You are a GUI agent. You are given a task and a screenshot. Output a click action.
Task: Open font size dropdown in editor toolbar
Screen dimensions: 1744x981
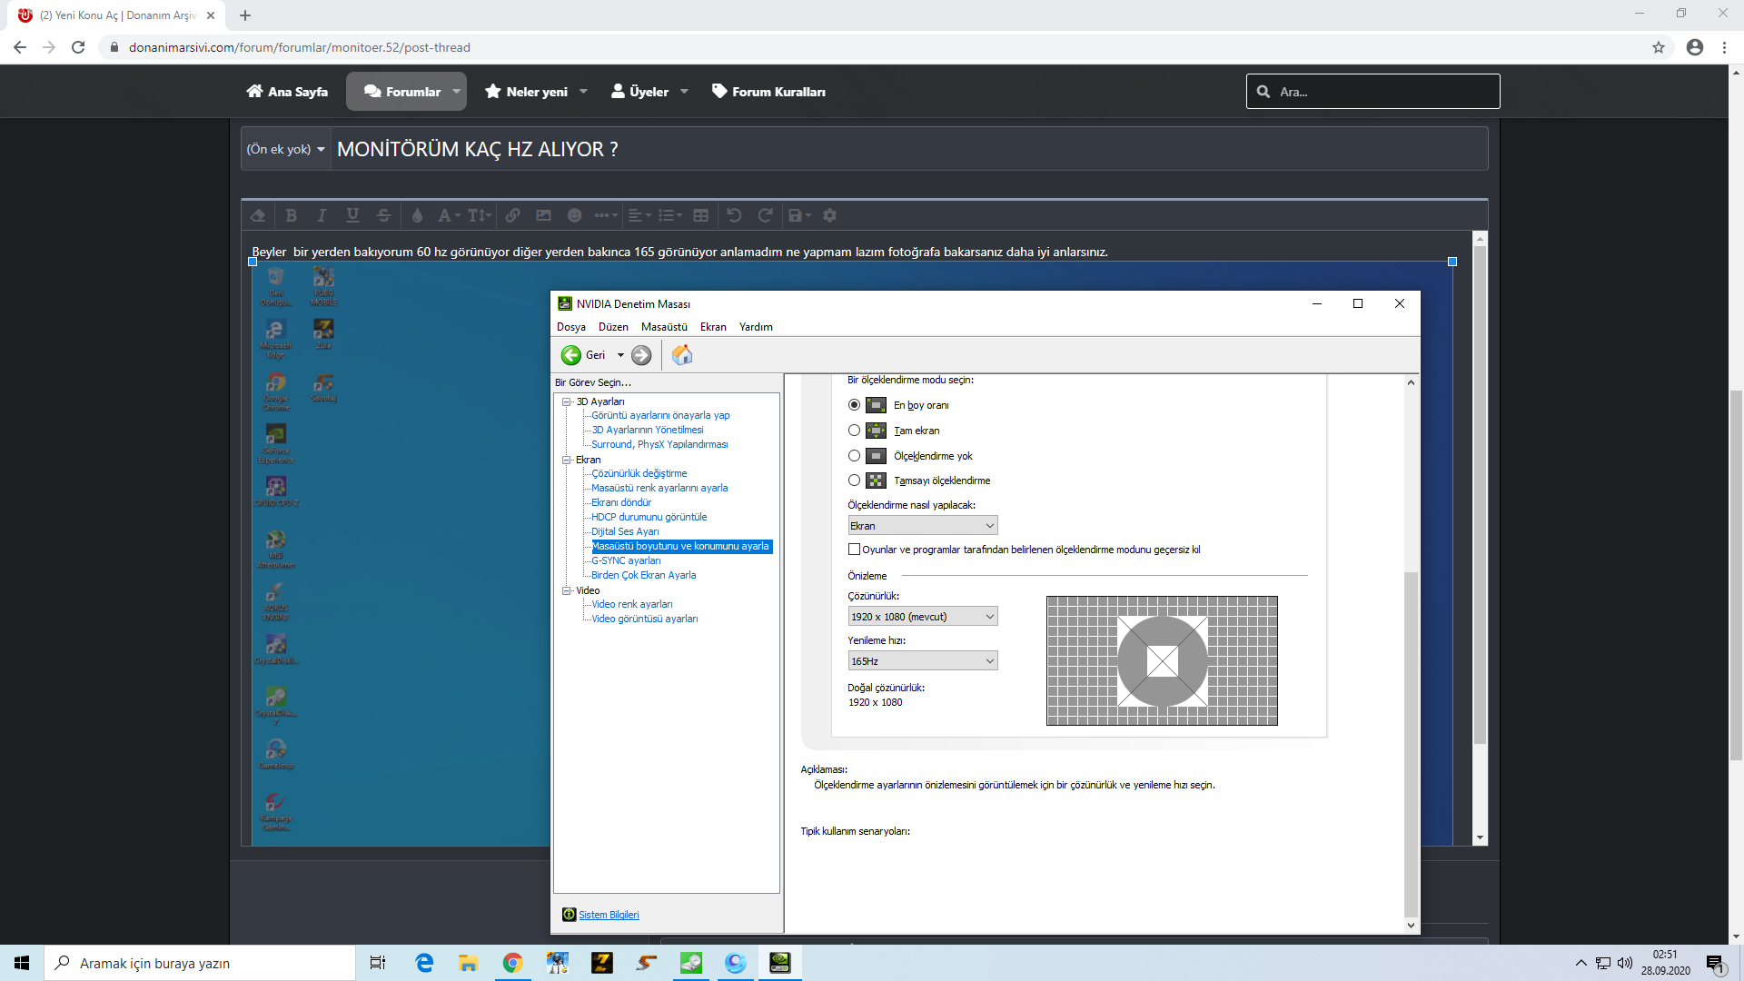pos(480,215)
